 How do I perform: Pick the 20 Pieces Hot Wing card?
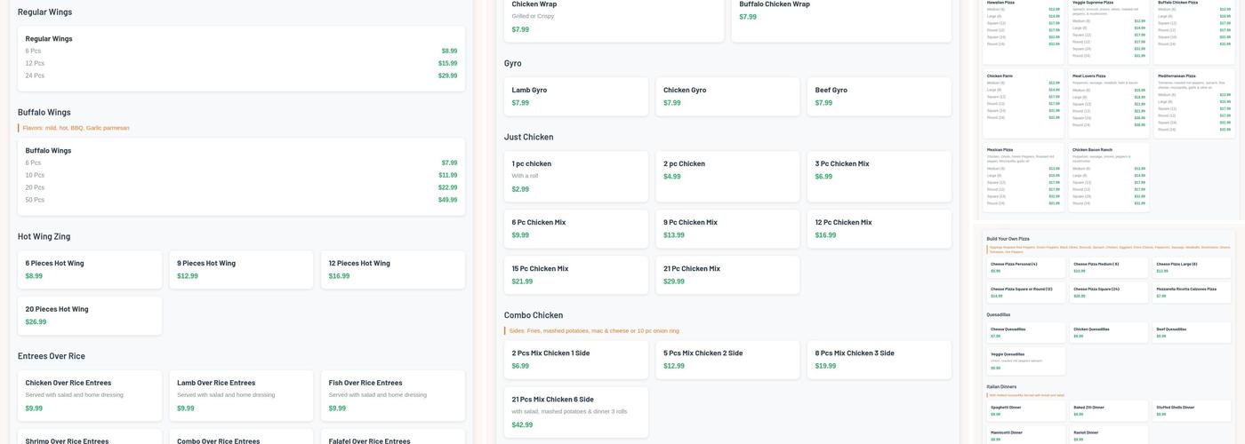click(90, 315)
